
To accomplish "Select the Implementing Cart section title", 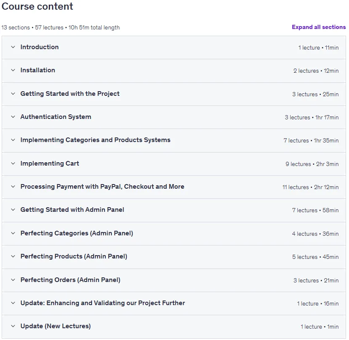I will click(50, 163).
